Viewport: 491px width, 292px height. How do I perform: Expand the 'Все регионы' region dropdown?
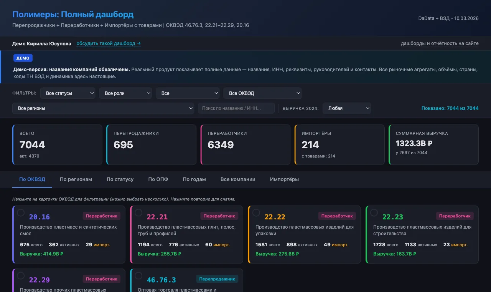(x=103, y=108)
